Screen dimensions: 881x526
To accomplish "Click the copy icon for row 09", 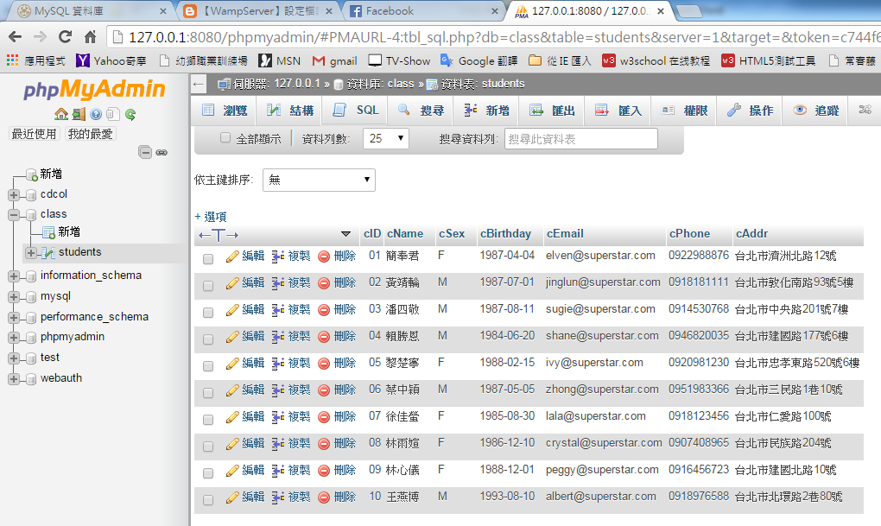I will (277, 471).
